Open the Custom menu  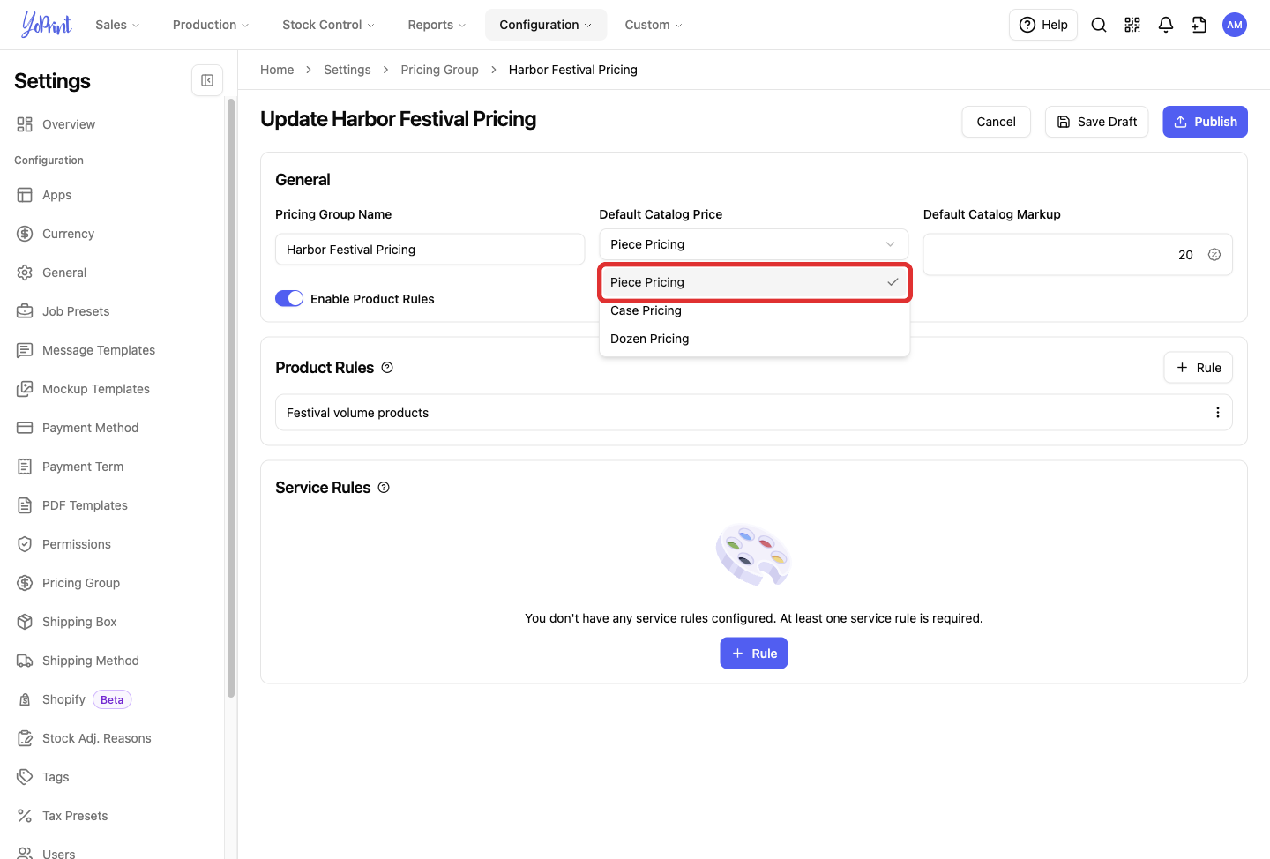coord(654,25)
